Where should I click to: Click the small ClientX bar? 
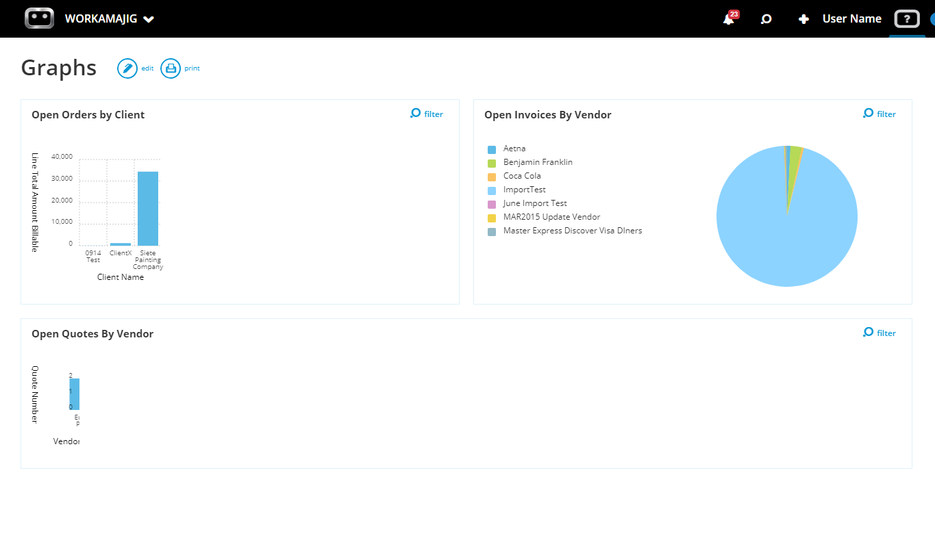(x=121, y=244)
